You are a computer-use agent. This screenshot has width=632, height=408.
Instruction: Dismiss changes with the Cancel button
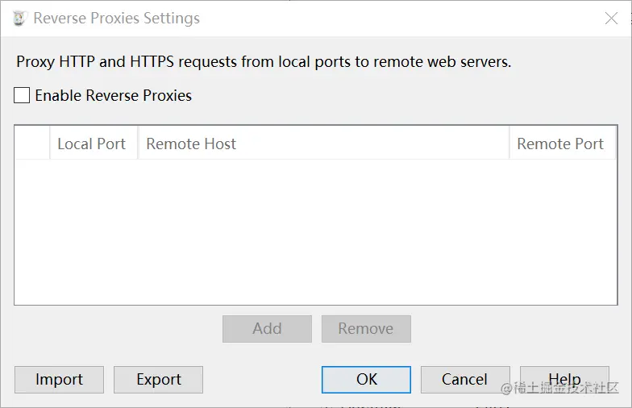(x=465, y=379)
